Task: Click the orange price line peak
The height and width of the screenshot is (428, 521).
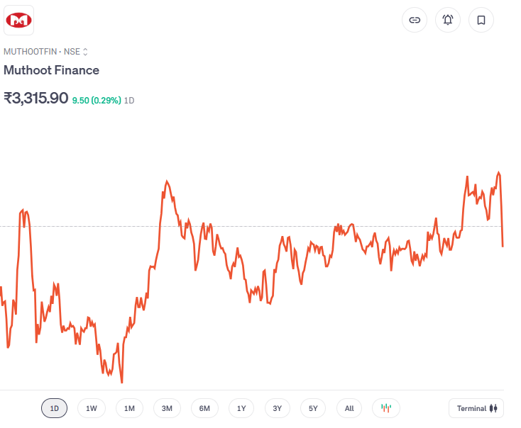Action: 499,172
